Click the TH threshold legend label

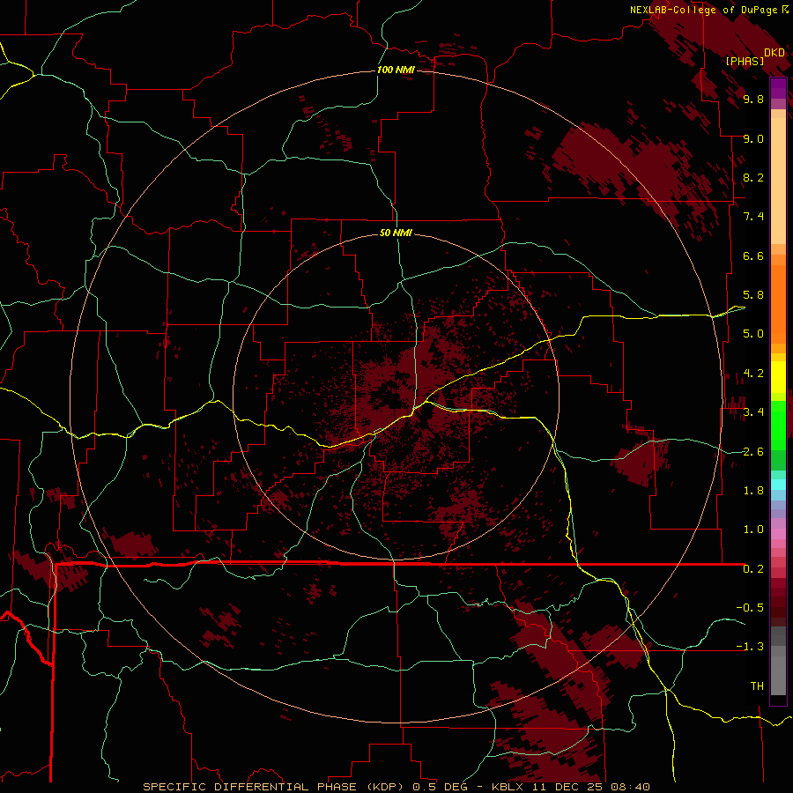(x=757, y=686)
